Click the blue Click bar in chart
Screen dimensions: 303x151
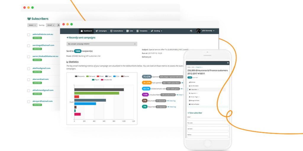coord(85,104)
